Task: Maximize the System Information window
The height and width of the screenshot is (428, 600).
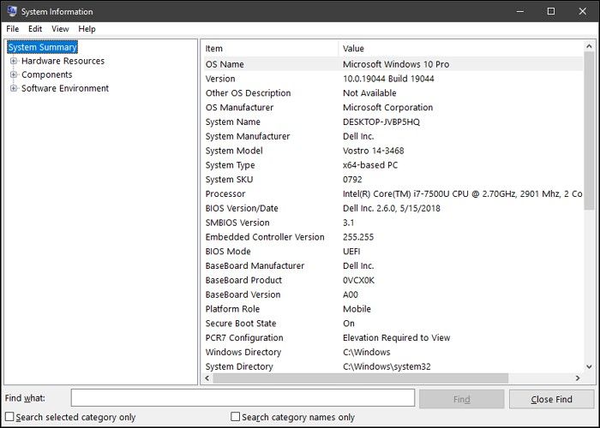Action: pos(550,11)
